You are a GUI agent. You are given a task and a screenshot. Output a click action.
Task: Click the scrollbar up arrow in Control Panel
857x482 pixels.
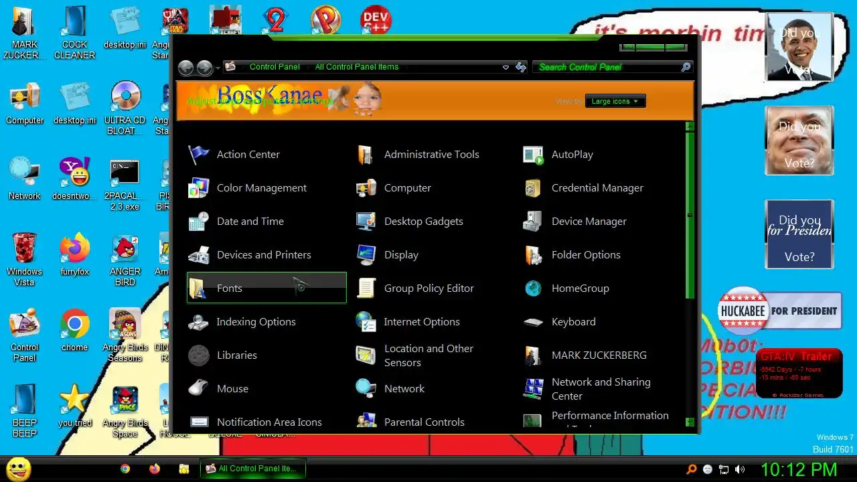[690, 127]
